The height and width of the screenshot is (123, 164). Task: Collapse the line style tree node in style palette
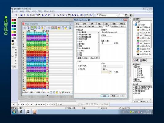click(134, 66)
